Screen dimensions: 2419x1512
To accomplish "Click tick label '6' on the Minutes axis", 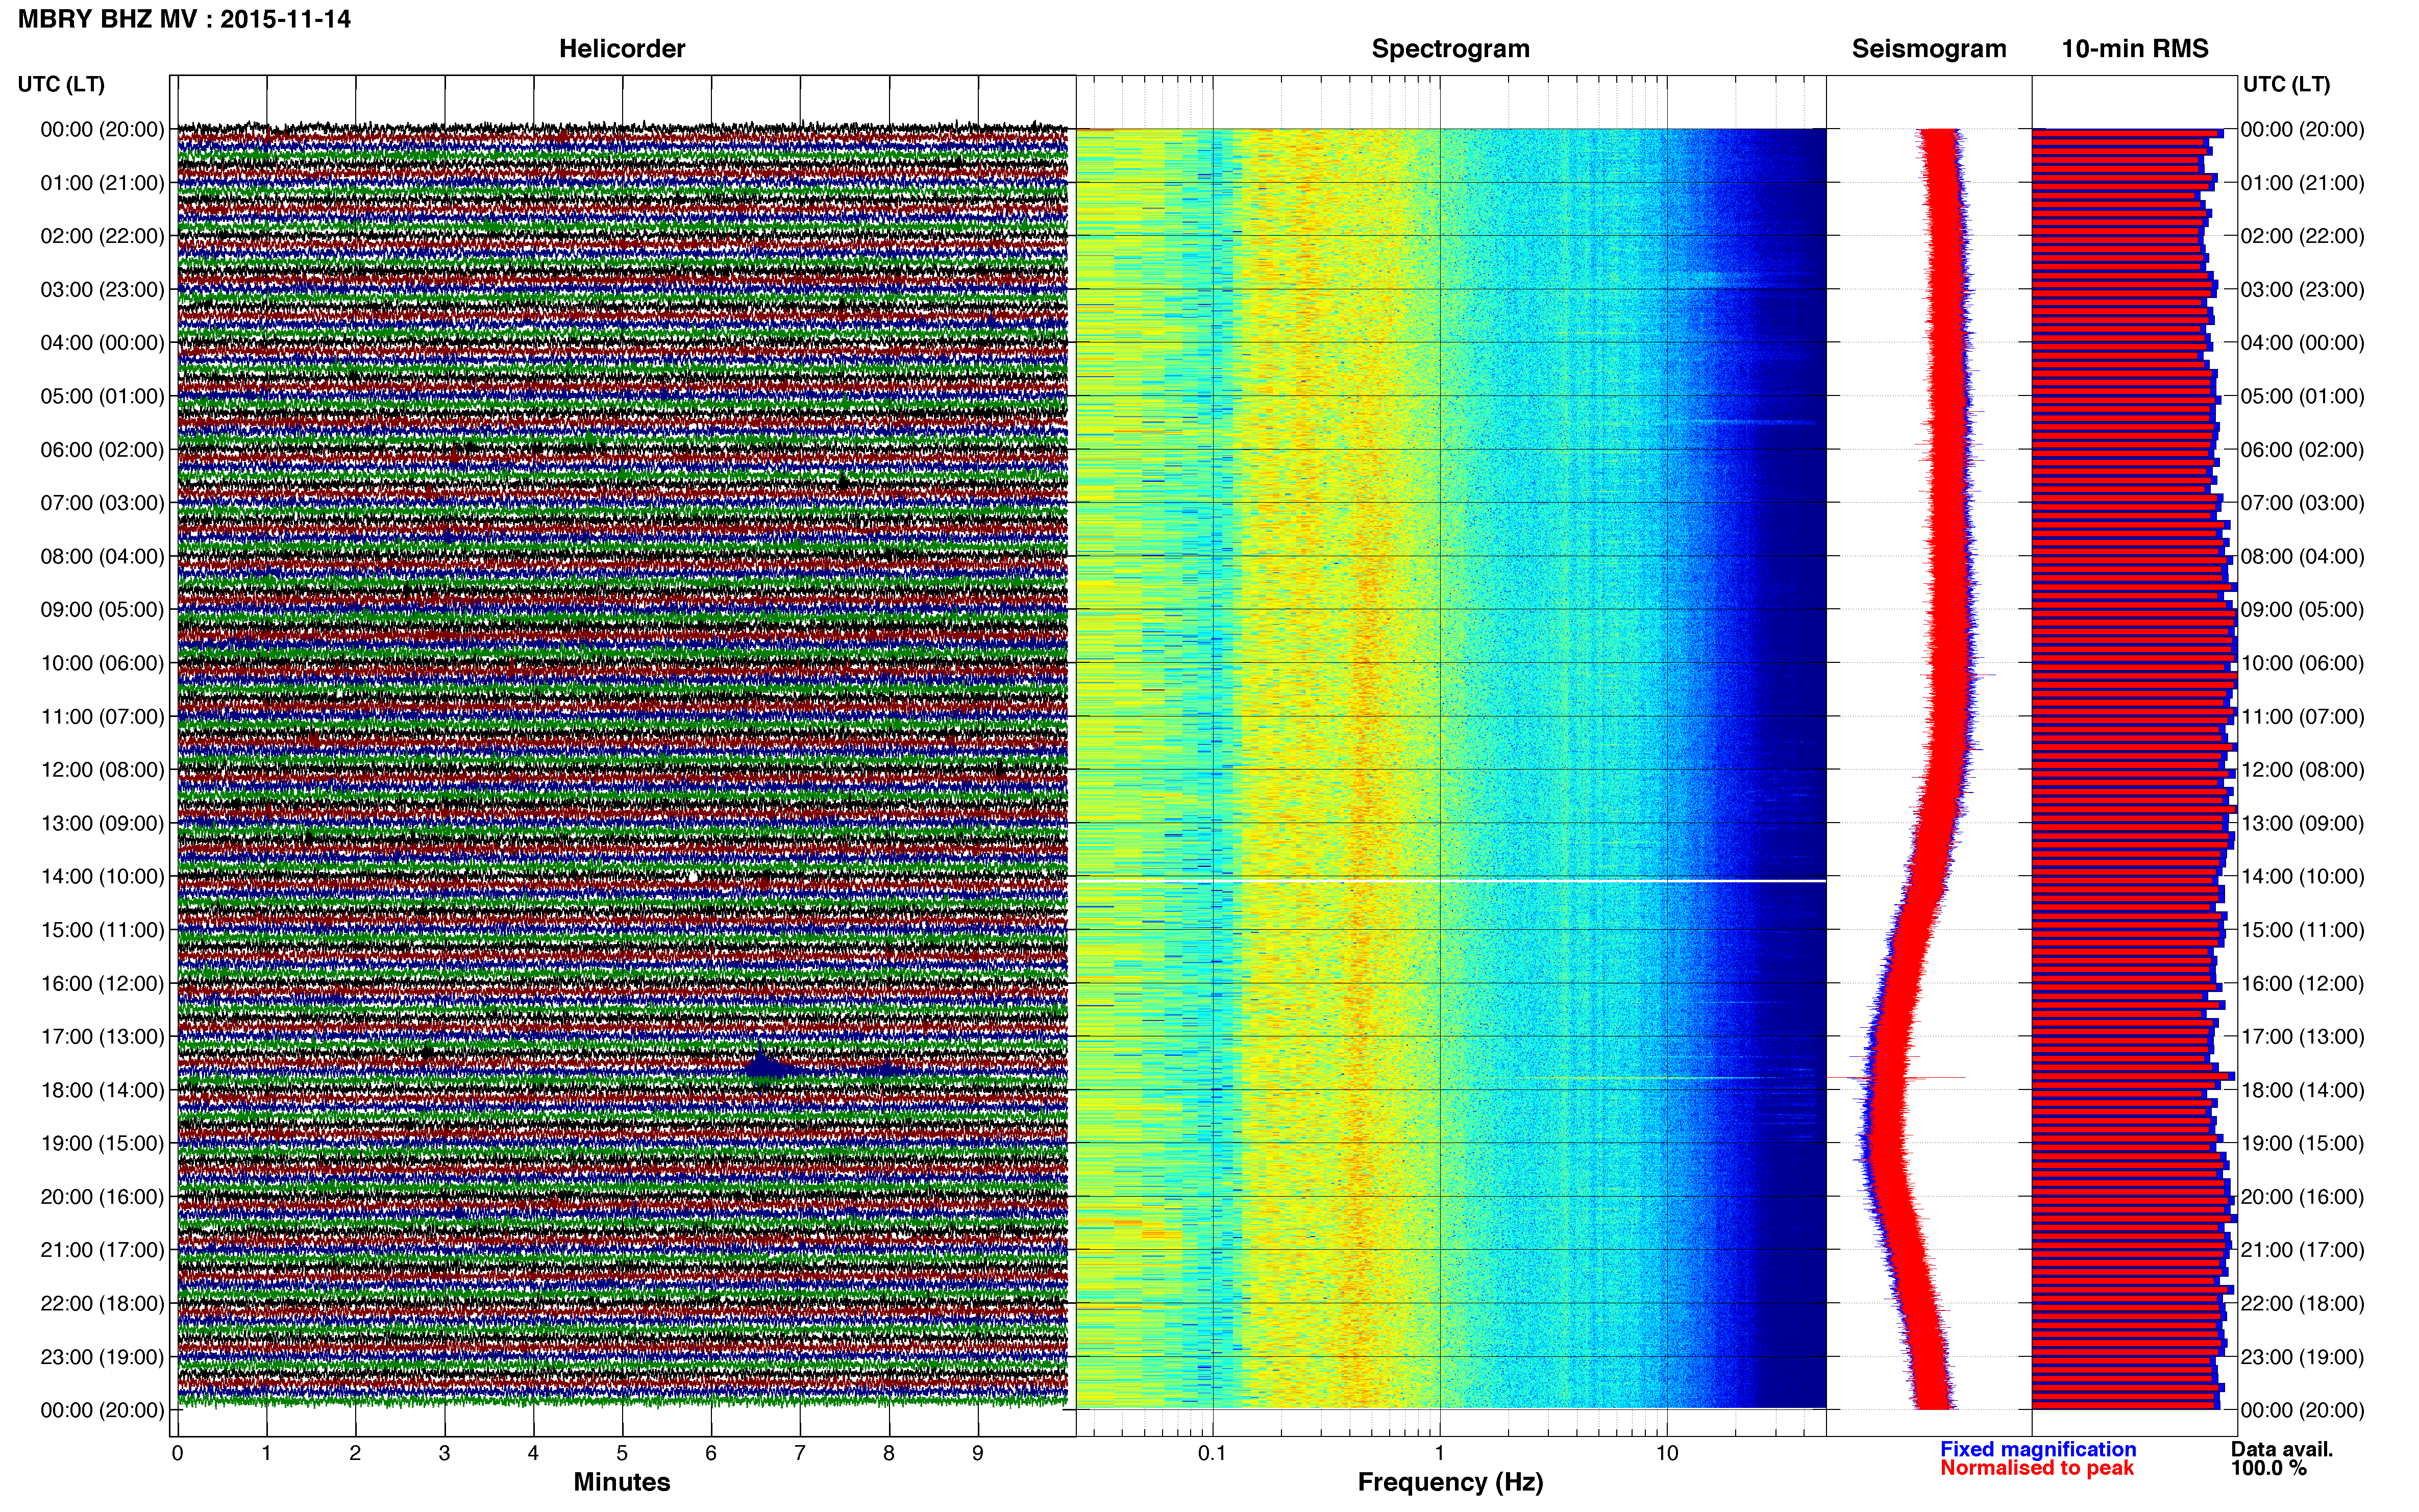I will coord(711,1454).
